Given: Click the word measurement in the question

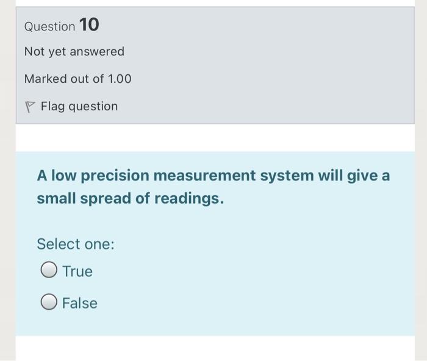Looking at the screenshot, I should point(205,176).
